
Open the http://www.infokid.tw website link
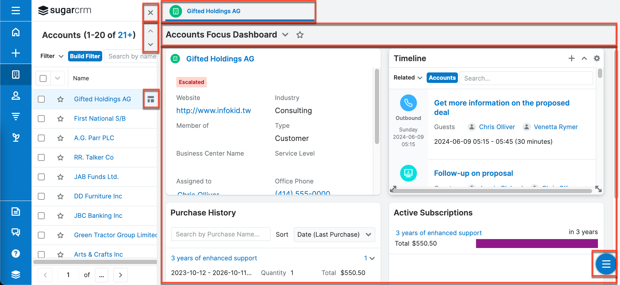pyautogui.click(x=214, y=110)
